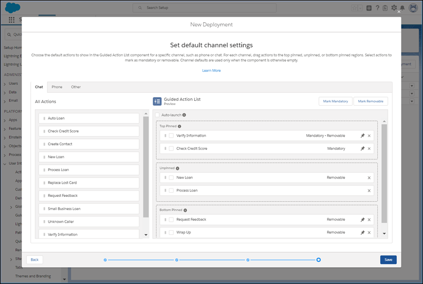The width and height of the screenshot is (423, 284).
Task: Unpin the Check Credit Score action
Action: (362, 148)
